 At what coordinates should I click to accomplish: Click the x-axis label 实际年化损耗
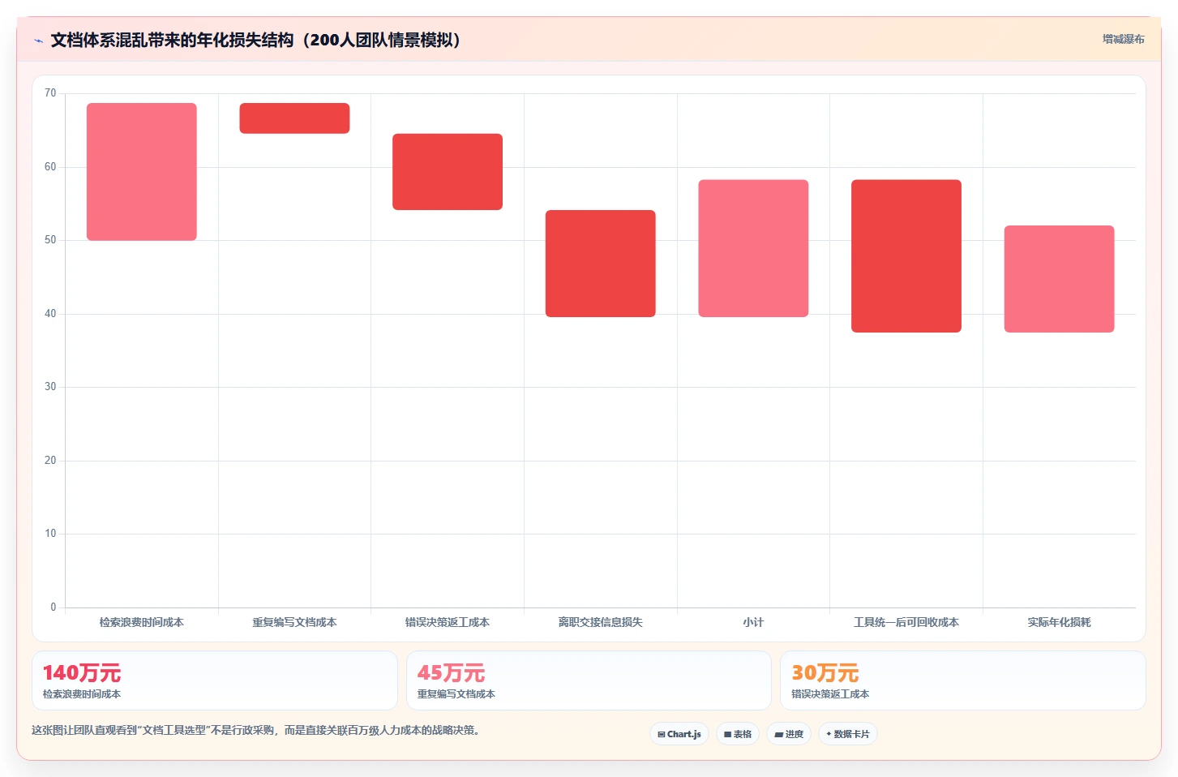1060,622
